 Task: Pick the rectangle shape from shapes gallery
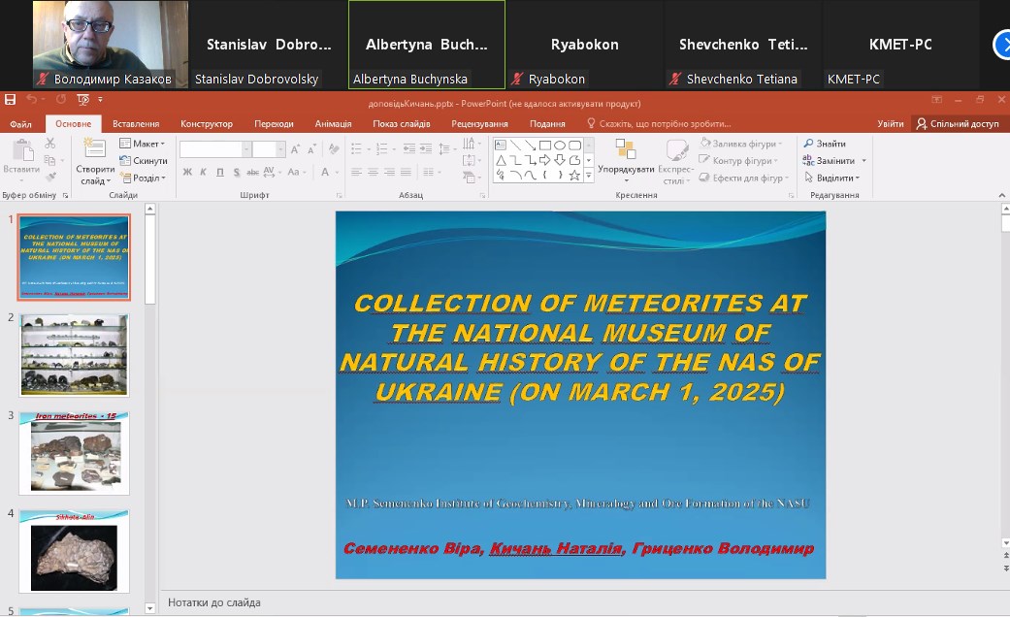545,146
